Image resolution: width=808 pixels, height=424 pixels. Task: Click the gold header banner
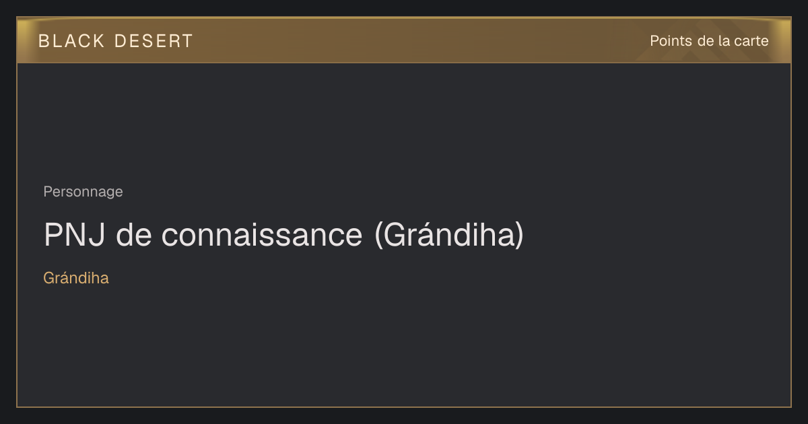click(404, 40)
